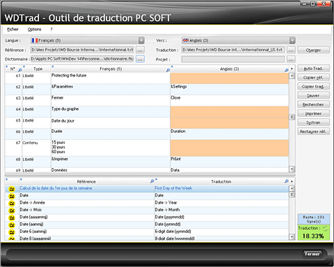The image size is (334, 267).
Task: Select the 'Durée' cell
Action: point(111,134)
